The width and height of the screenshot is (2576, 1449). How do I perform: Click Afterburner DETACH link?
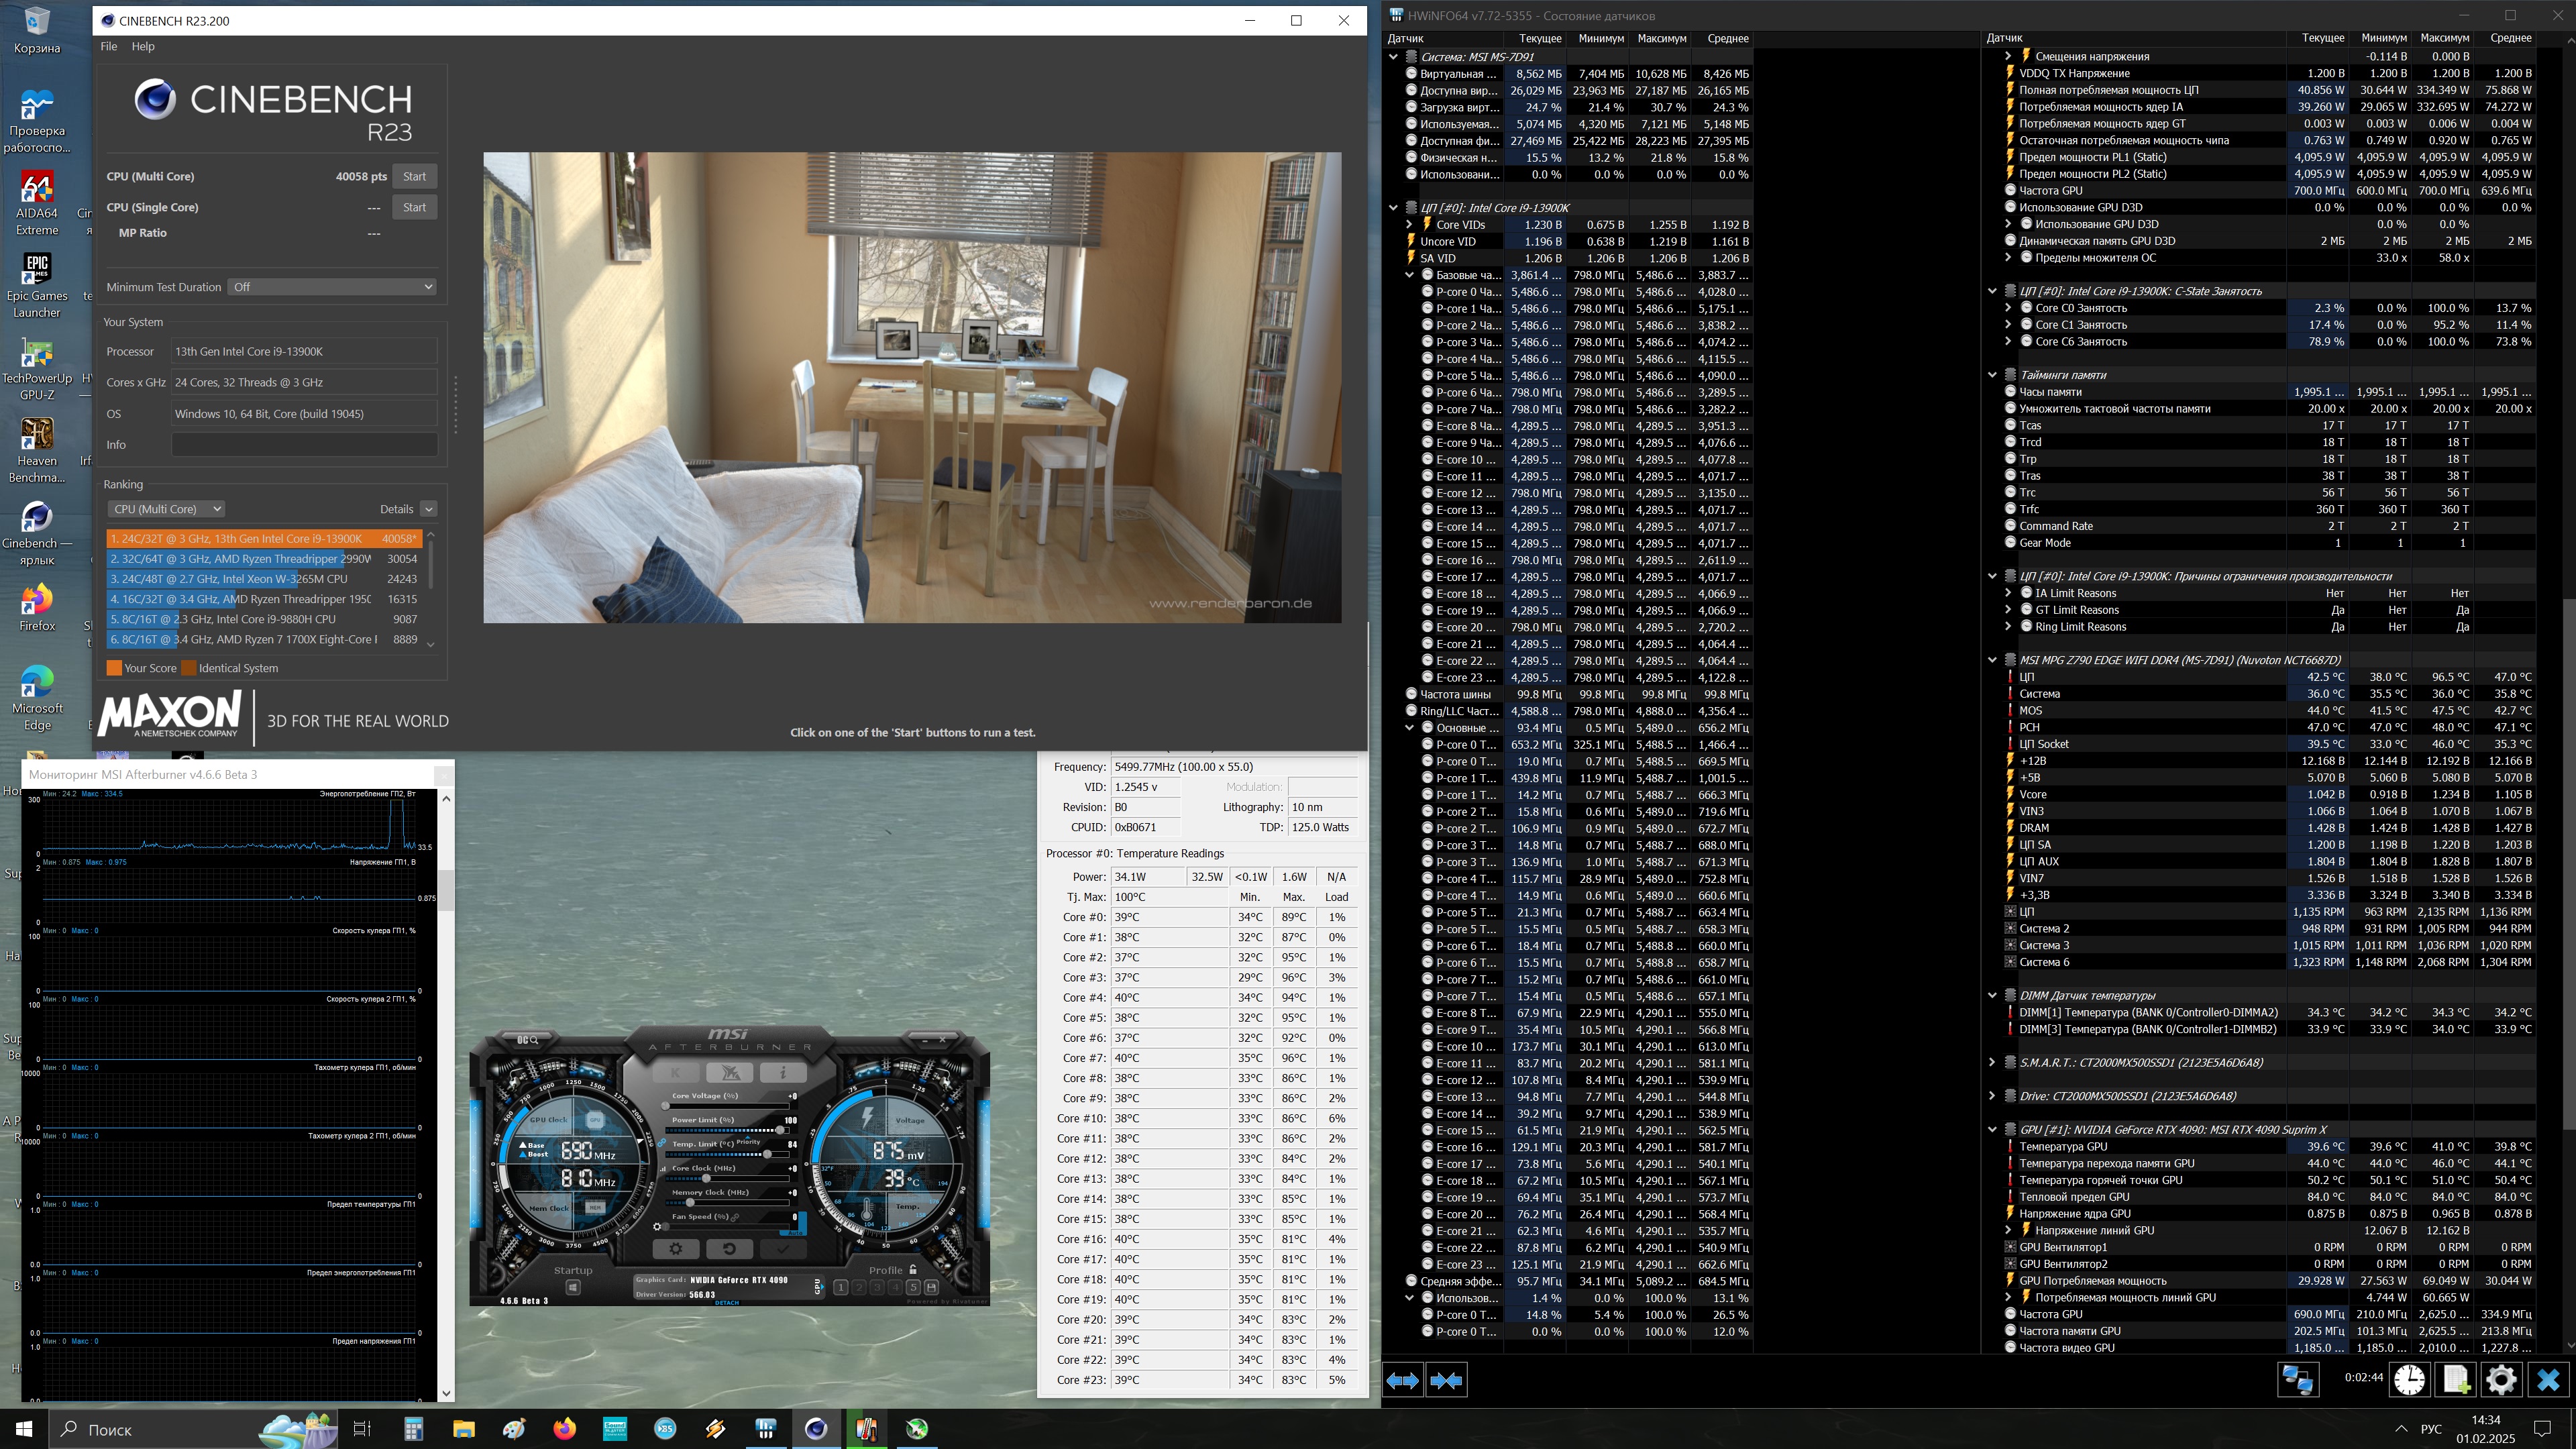click(727, 1302)
